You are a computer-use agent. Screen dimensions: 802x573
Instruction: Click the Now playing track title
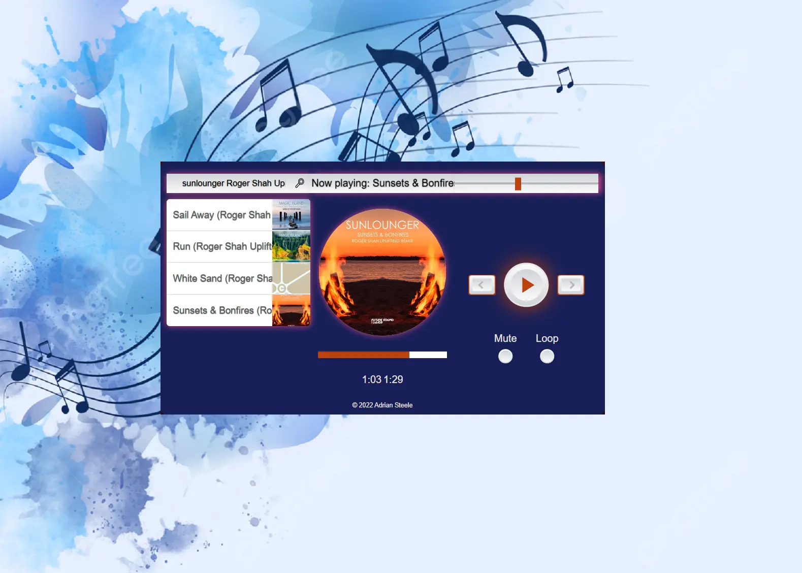[382, 183]
